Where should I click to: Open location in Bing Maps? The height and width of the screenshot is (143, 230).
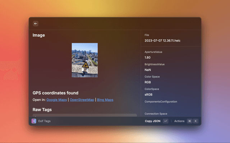tap(105, 100)
